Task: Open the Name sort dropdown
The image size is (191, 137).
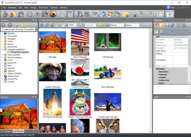Action: pos(125,25)
